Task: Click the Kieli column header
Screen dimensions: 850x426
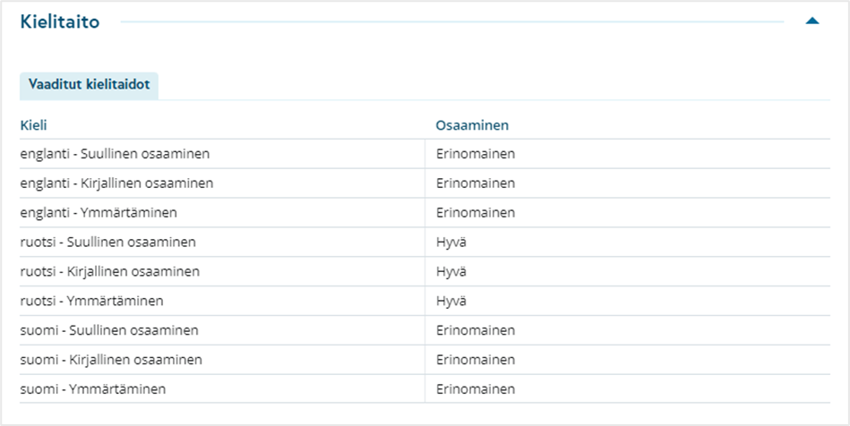Action: tap(34, 125)
